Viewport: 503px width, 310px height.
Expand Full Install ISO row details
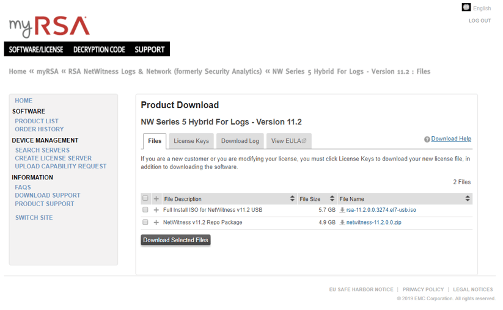point(156,210)
